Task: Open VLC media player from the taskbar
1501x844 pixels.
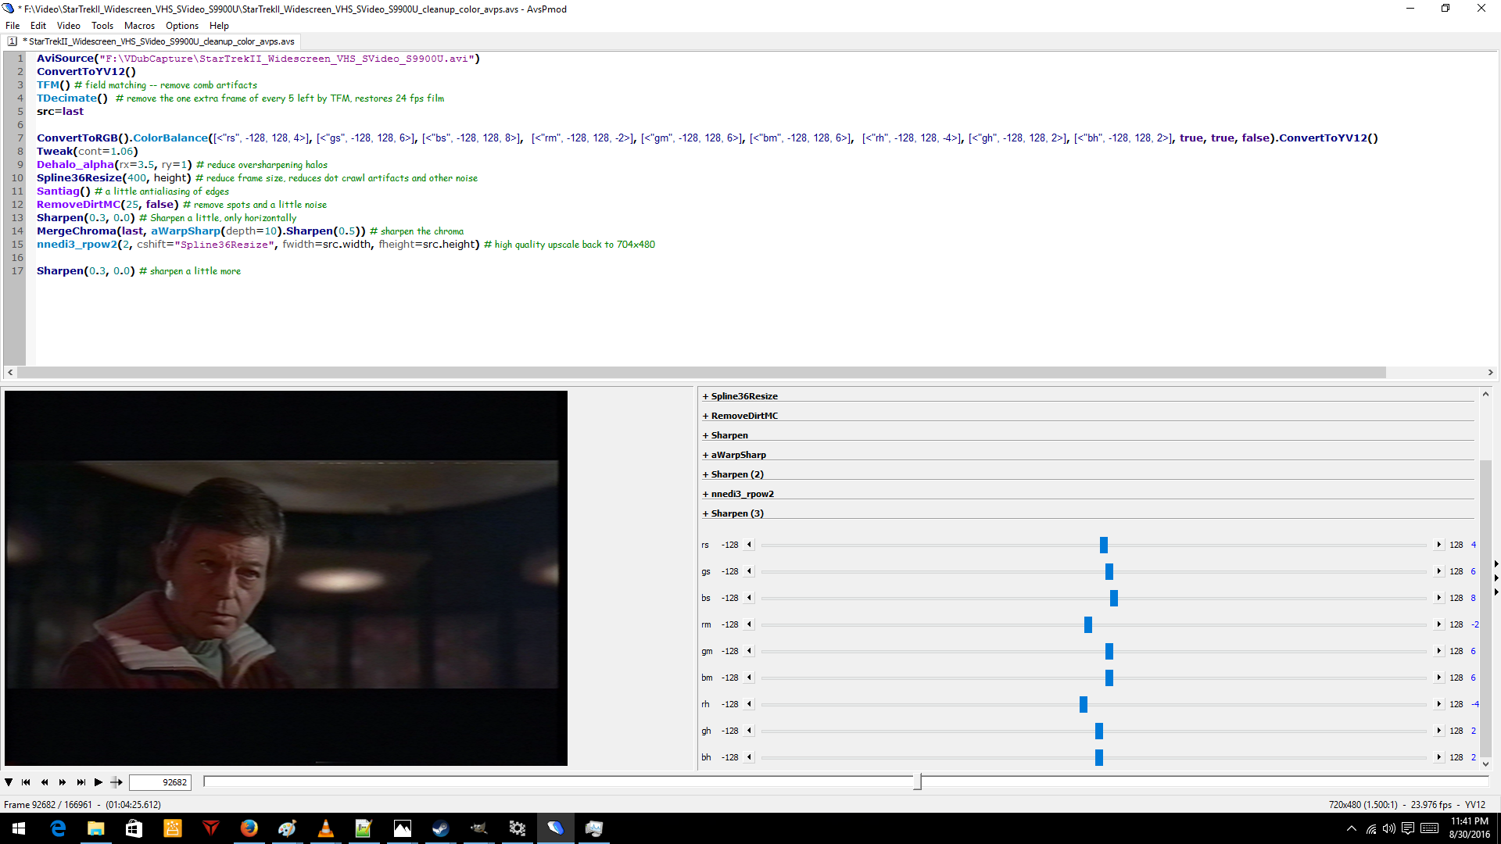Action: pos(326,828)
